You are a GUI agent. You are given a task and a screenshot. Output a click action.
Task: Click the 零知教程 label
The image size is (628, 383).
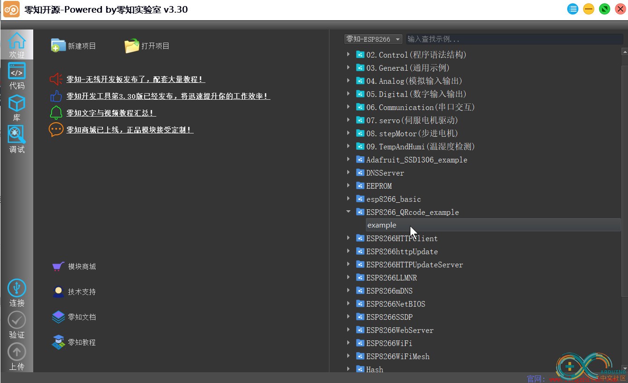82,342
